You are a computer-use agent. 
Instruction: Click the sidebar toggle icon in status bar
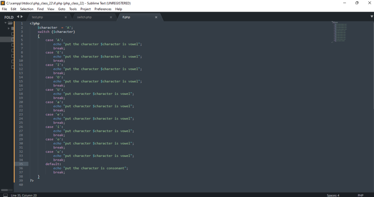(5, 195)
